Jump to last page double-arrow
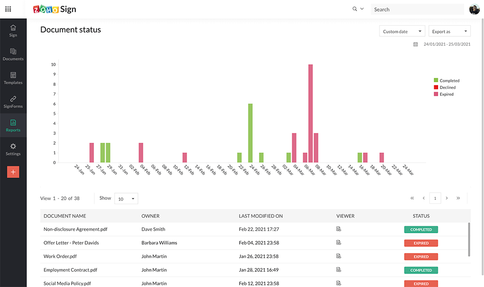 pos(458,198)
